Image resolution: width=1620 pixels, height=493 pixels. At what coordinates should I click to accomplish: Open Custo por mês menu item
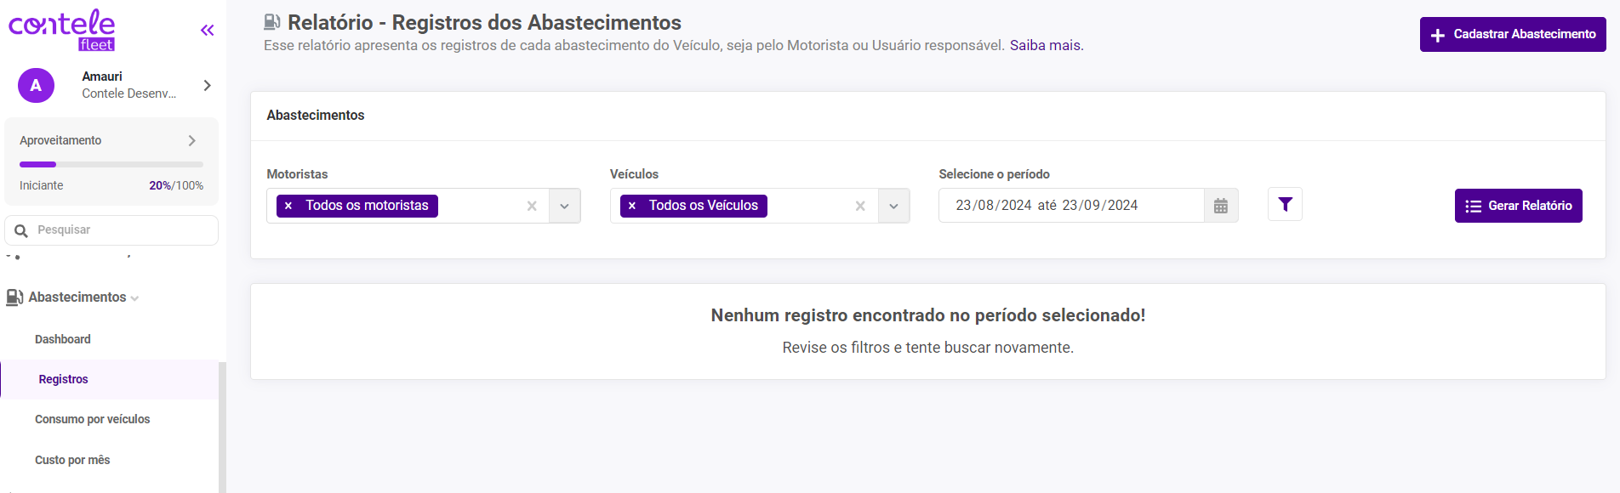point(72,460)
